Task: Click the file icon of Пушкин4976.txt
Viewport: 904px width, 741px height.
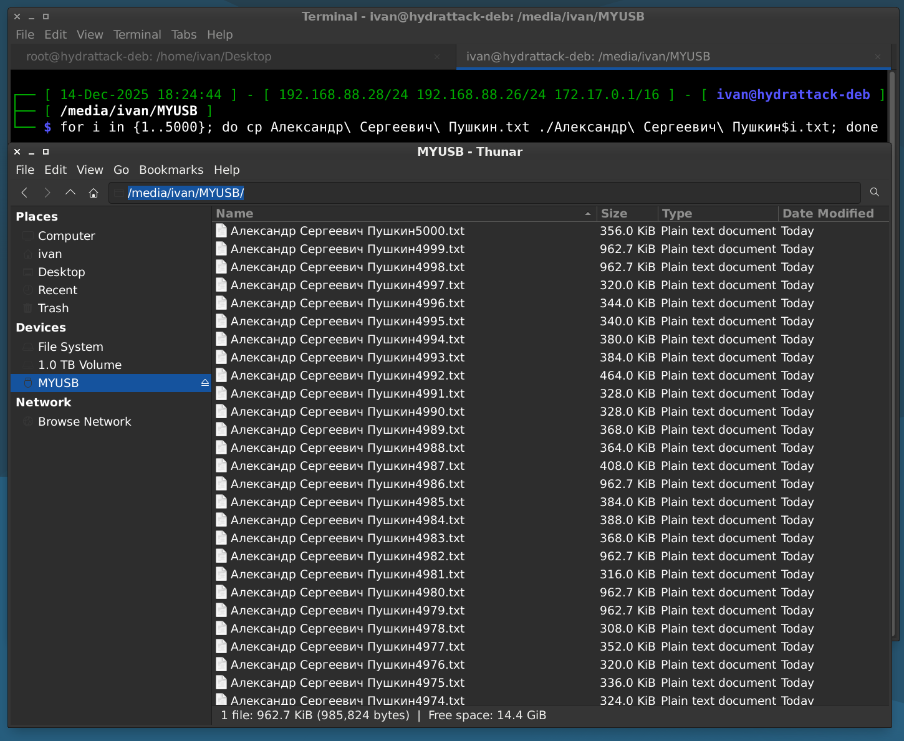Action: click(x=221, y=664)
